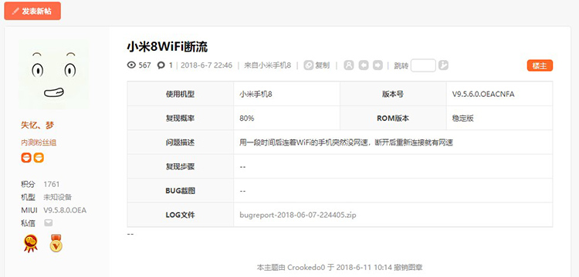Click the 来自小米手机8 source text

267,65
